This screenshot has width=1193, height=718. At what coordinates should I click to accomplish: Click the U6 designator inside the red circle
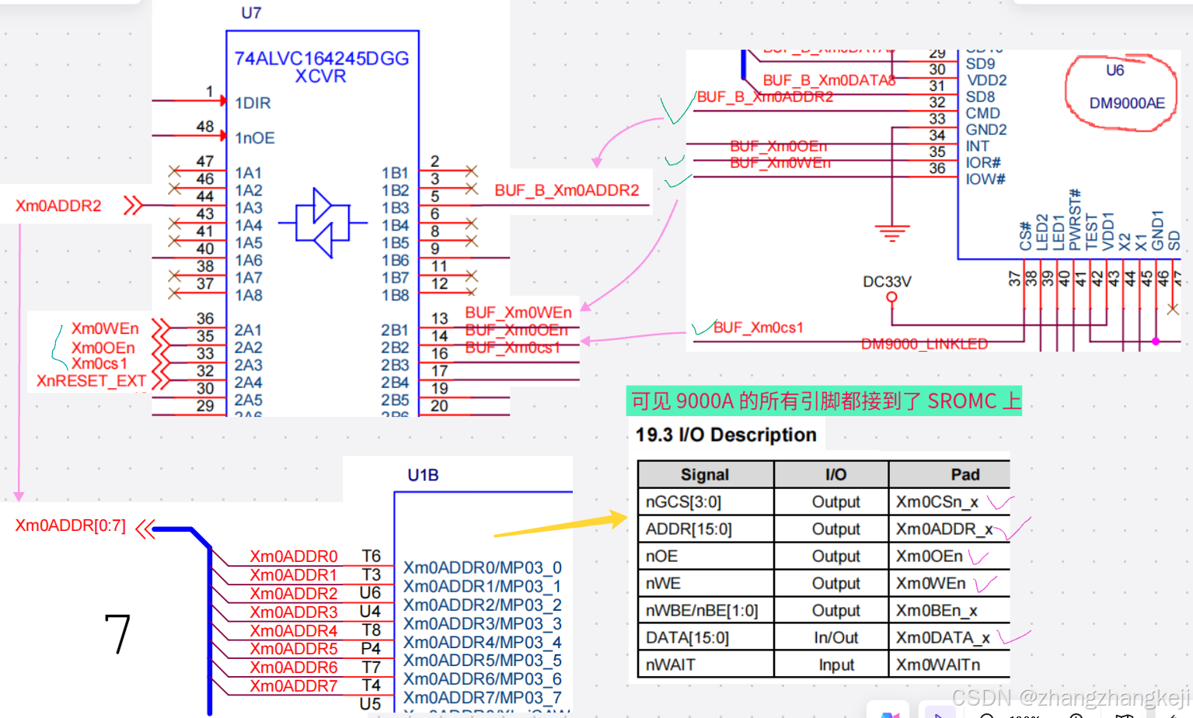click(x=1115, y=71)
